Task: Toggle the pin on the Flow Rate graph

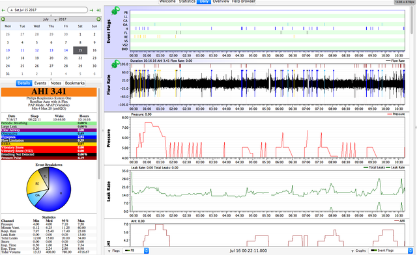Action: pos(115,64)
